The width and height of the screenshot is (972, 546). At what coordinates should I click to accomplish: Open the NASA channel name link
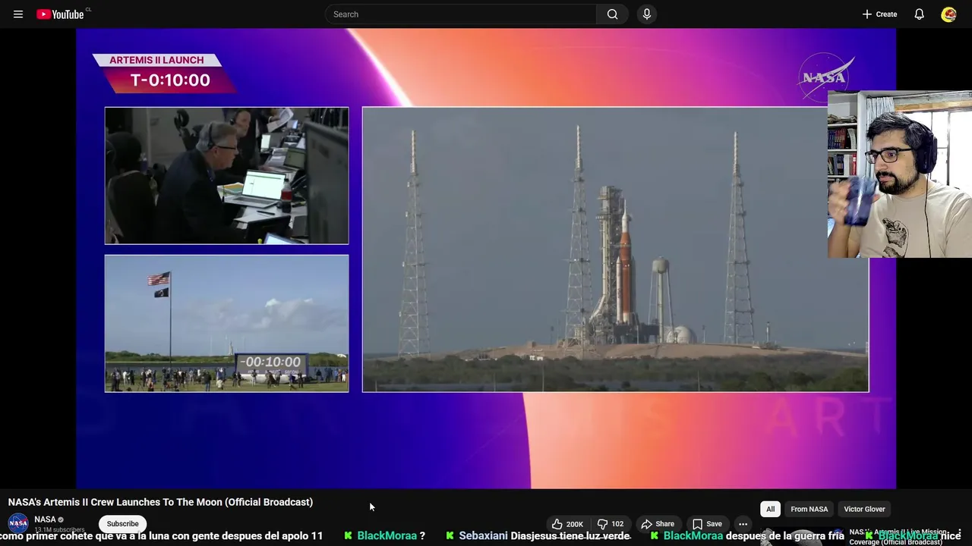click(x=45, y=519)
